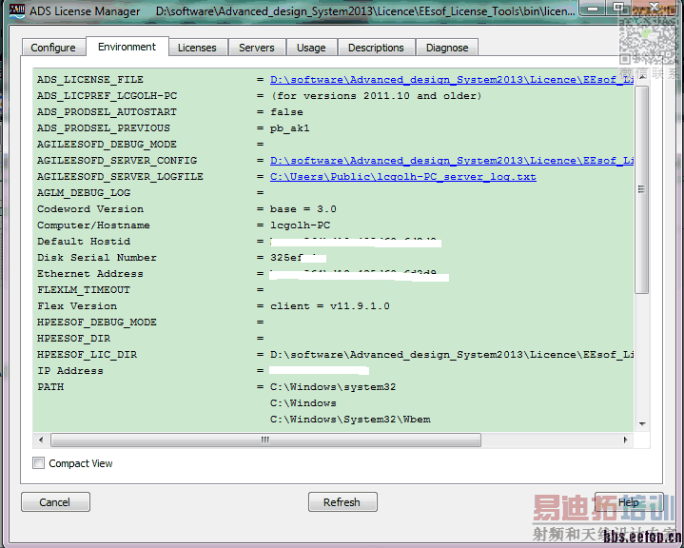Select the Environment tab
The image size is (684, 548).
pos(127,47)
